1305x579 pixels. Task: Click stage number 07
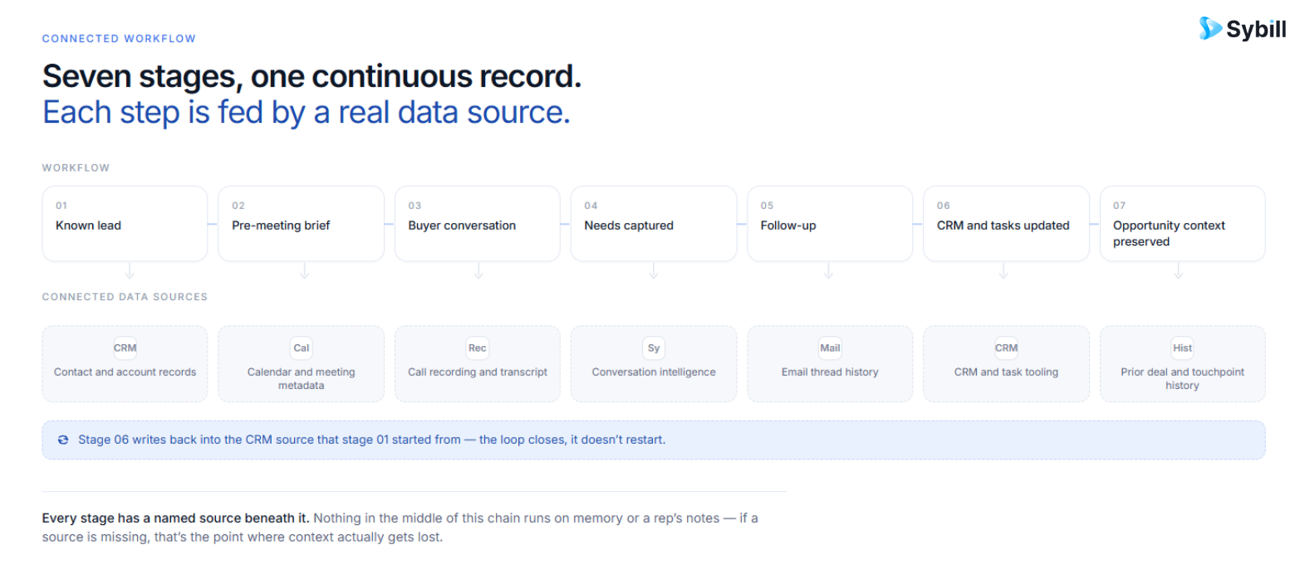point(1119,206)
